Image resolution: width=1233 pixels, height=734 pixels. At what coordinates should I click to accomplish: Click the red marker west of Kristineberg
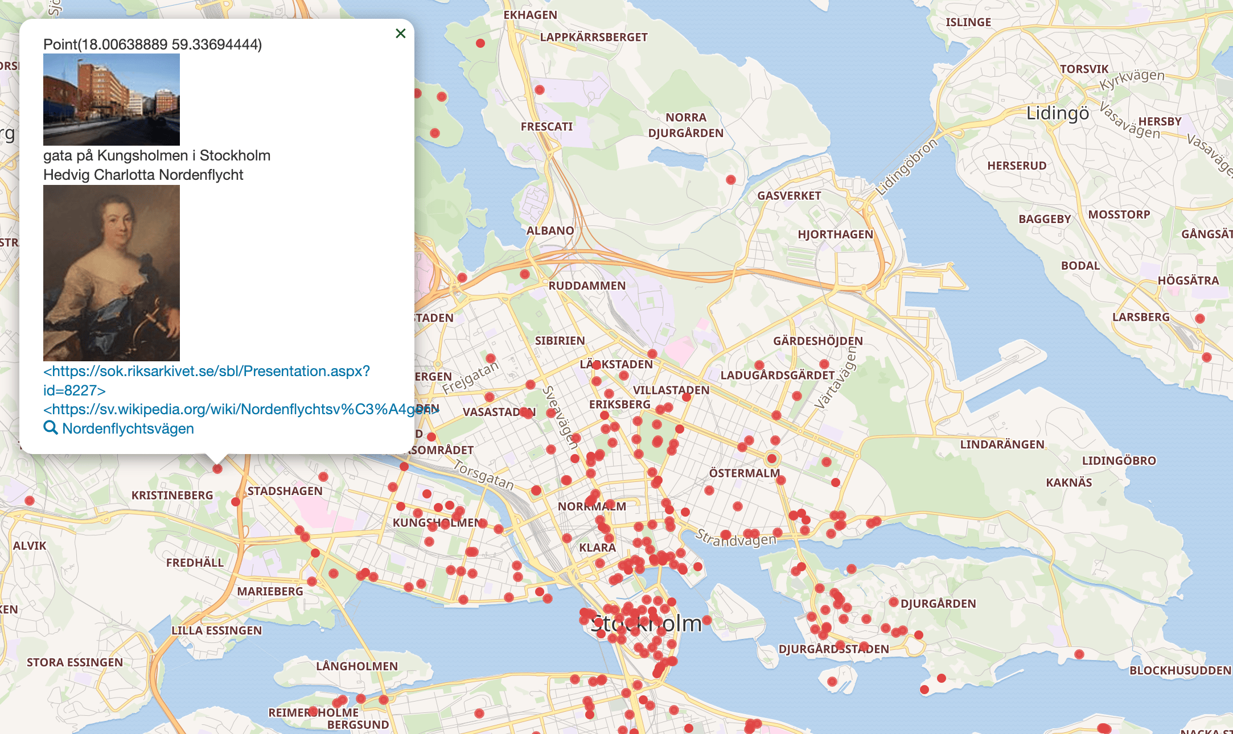pos(30,501)
